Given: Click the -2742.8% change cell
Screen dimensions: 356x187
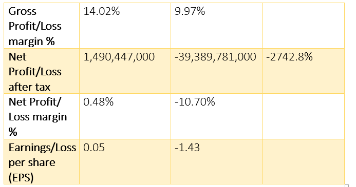Looking at the screenshot, I should (303, 71).
